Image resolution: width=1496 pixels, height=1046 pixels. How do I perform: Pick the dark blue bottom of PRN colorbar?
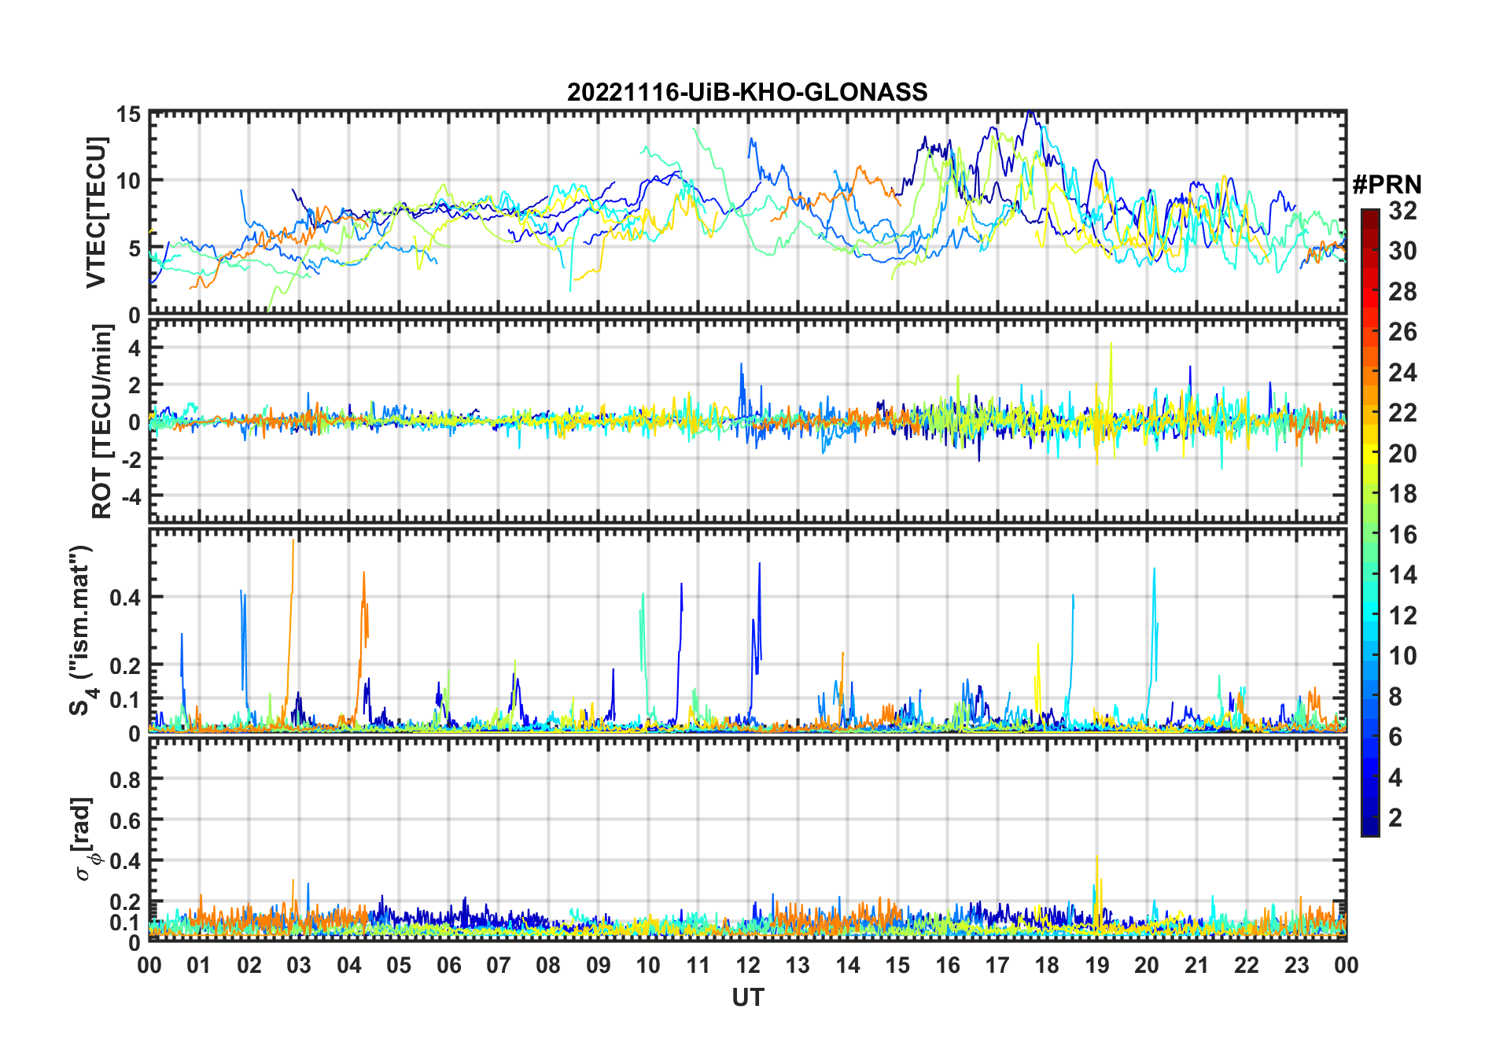coord(1369,831)
